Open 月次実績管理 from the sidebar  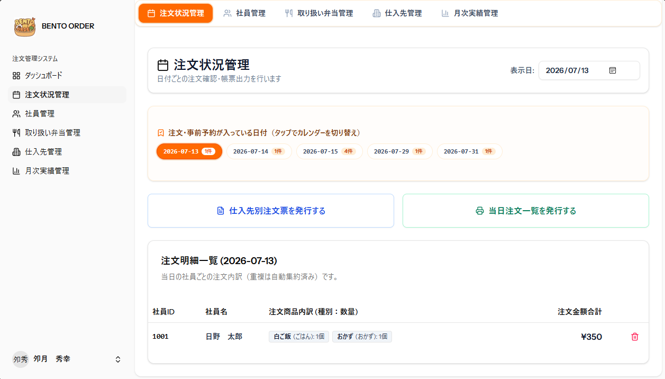tap(67, 171)
